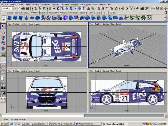Open the Modeling menu set dropdown
The image size is (168, 126).
tap(8, 8)
